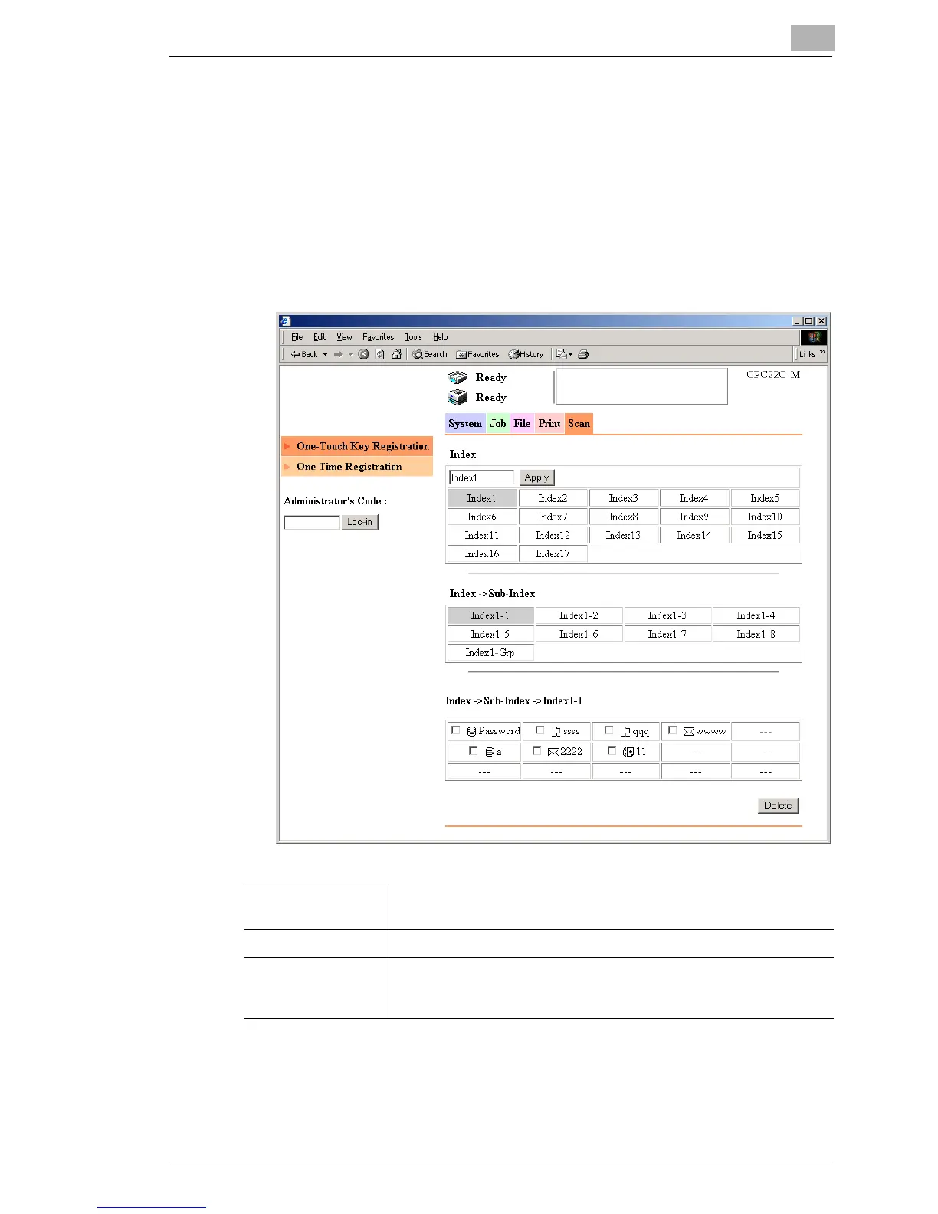
Task: Click the Back arrow in browser toolbar
Action: 304,354
